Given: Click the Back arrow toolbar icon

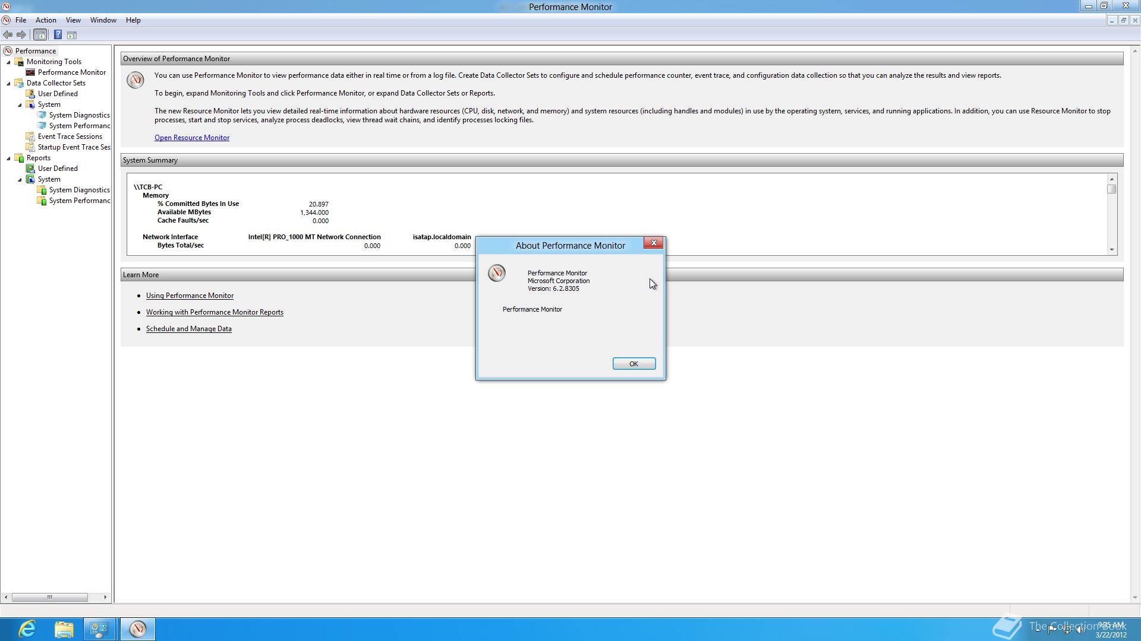Looking at the screenshot, I should [x=8, y=35].
